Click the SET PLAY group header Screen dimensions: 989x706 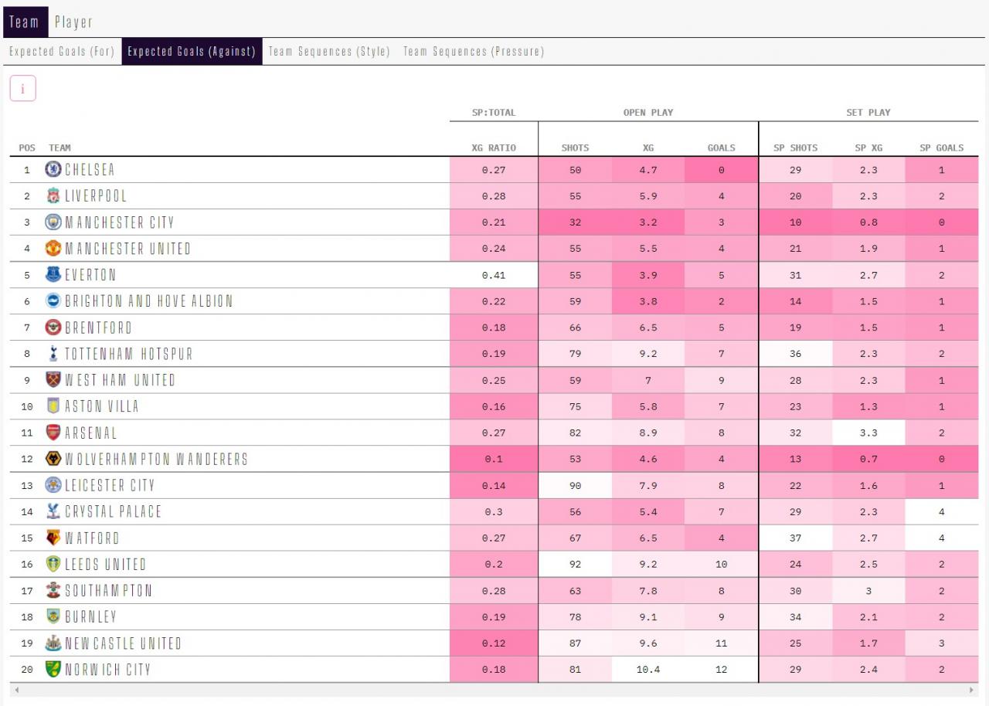pyautogui.click(x=868, y=112)
